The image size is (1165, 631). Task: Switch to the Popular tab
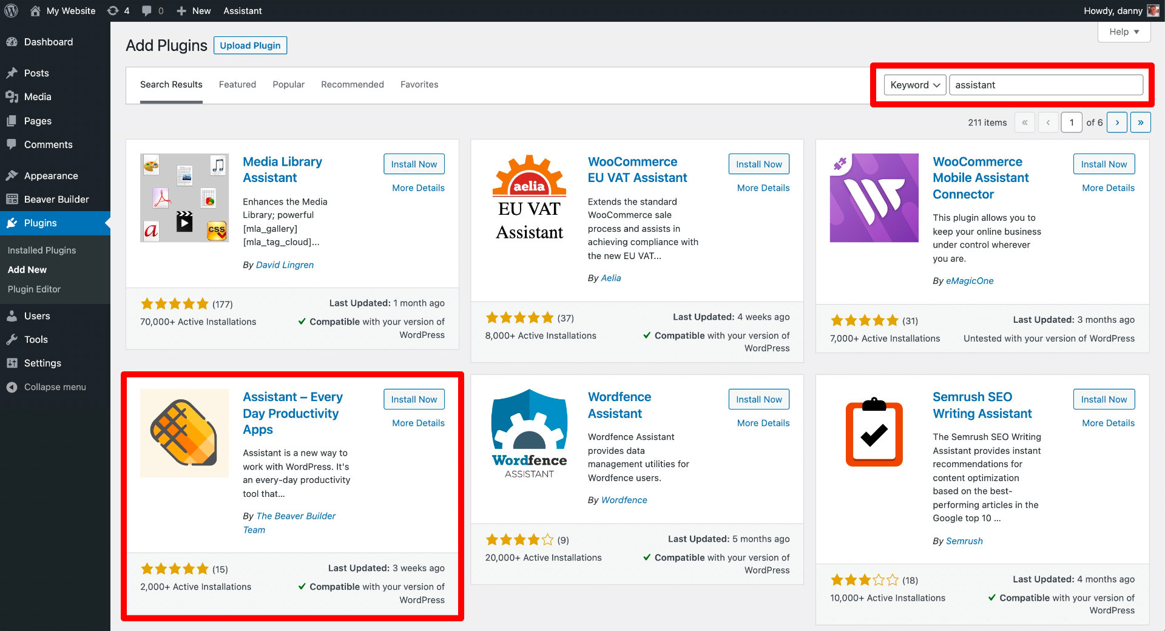pyautogui.click(x=288, y=84)
